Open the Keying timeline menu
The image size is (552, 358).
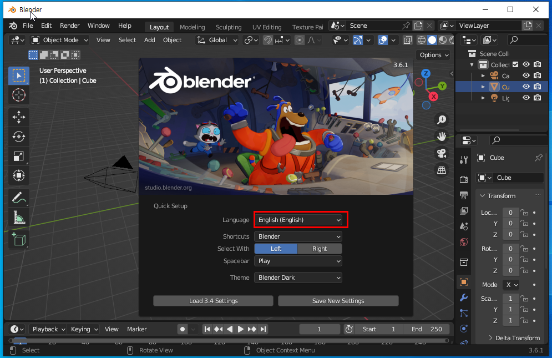[84, 329]
